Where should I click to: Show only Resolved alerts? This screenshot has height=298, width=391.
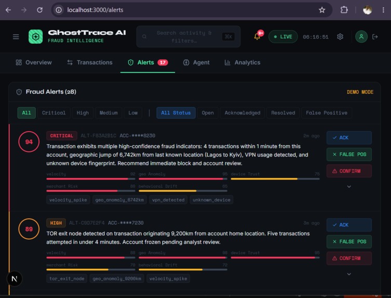point(283,113)
